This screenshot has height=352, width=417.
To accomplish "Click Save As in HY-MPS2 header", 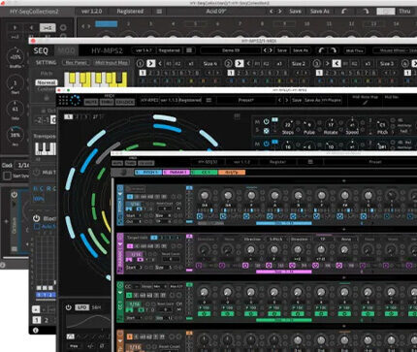I will 301,50.
